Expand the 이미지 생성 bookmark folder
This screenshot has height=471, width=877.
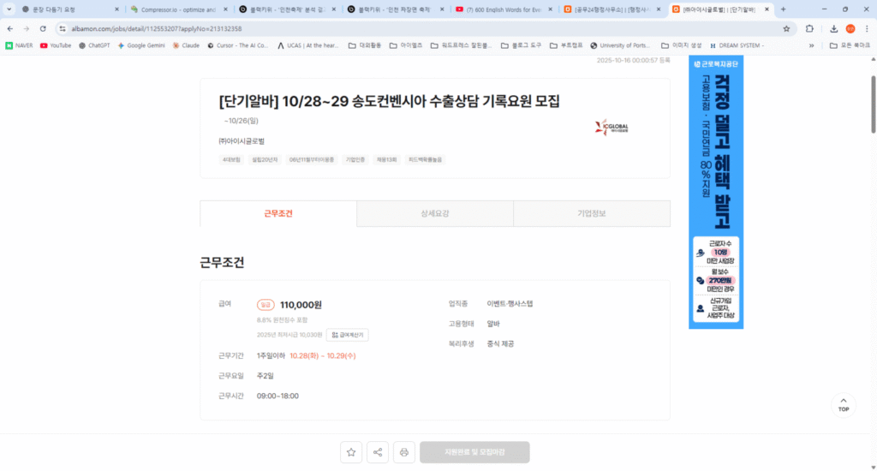tap(681, 45)
